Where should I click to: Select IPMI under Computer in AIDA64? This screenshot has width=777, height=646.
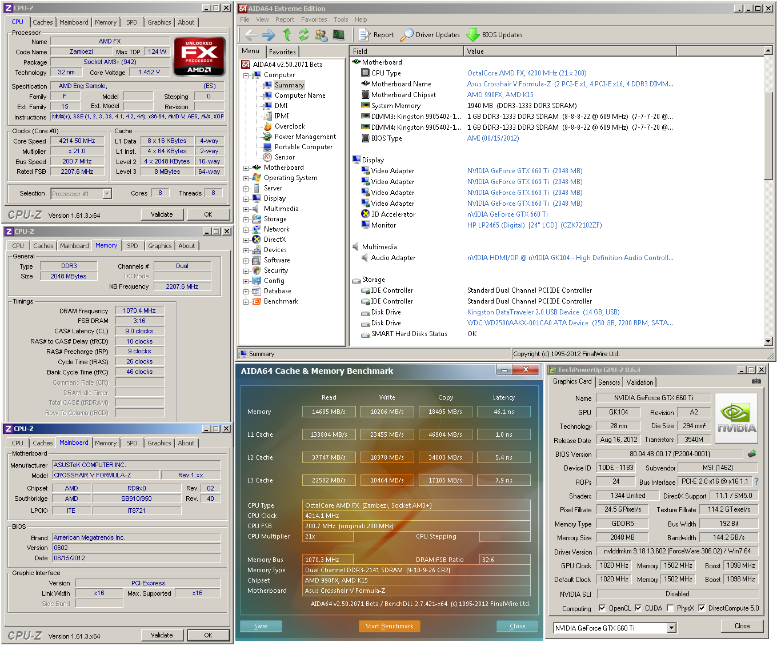click(282, 116)
